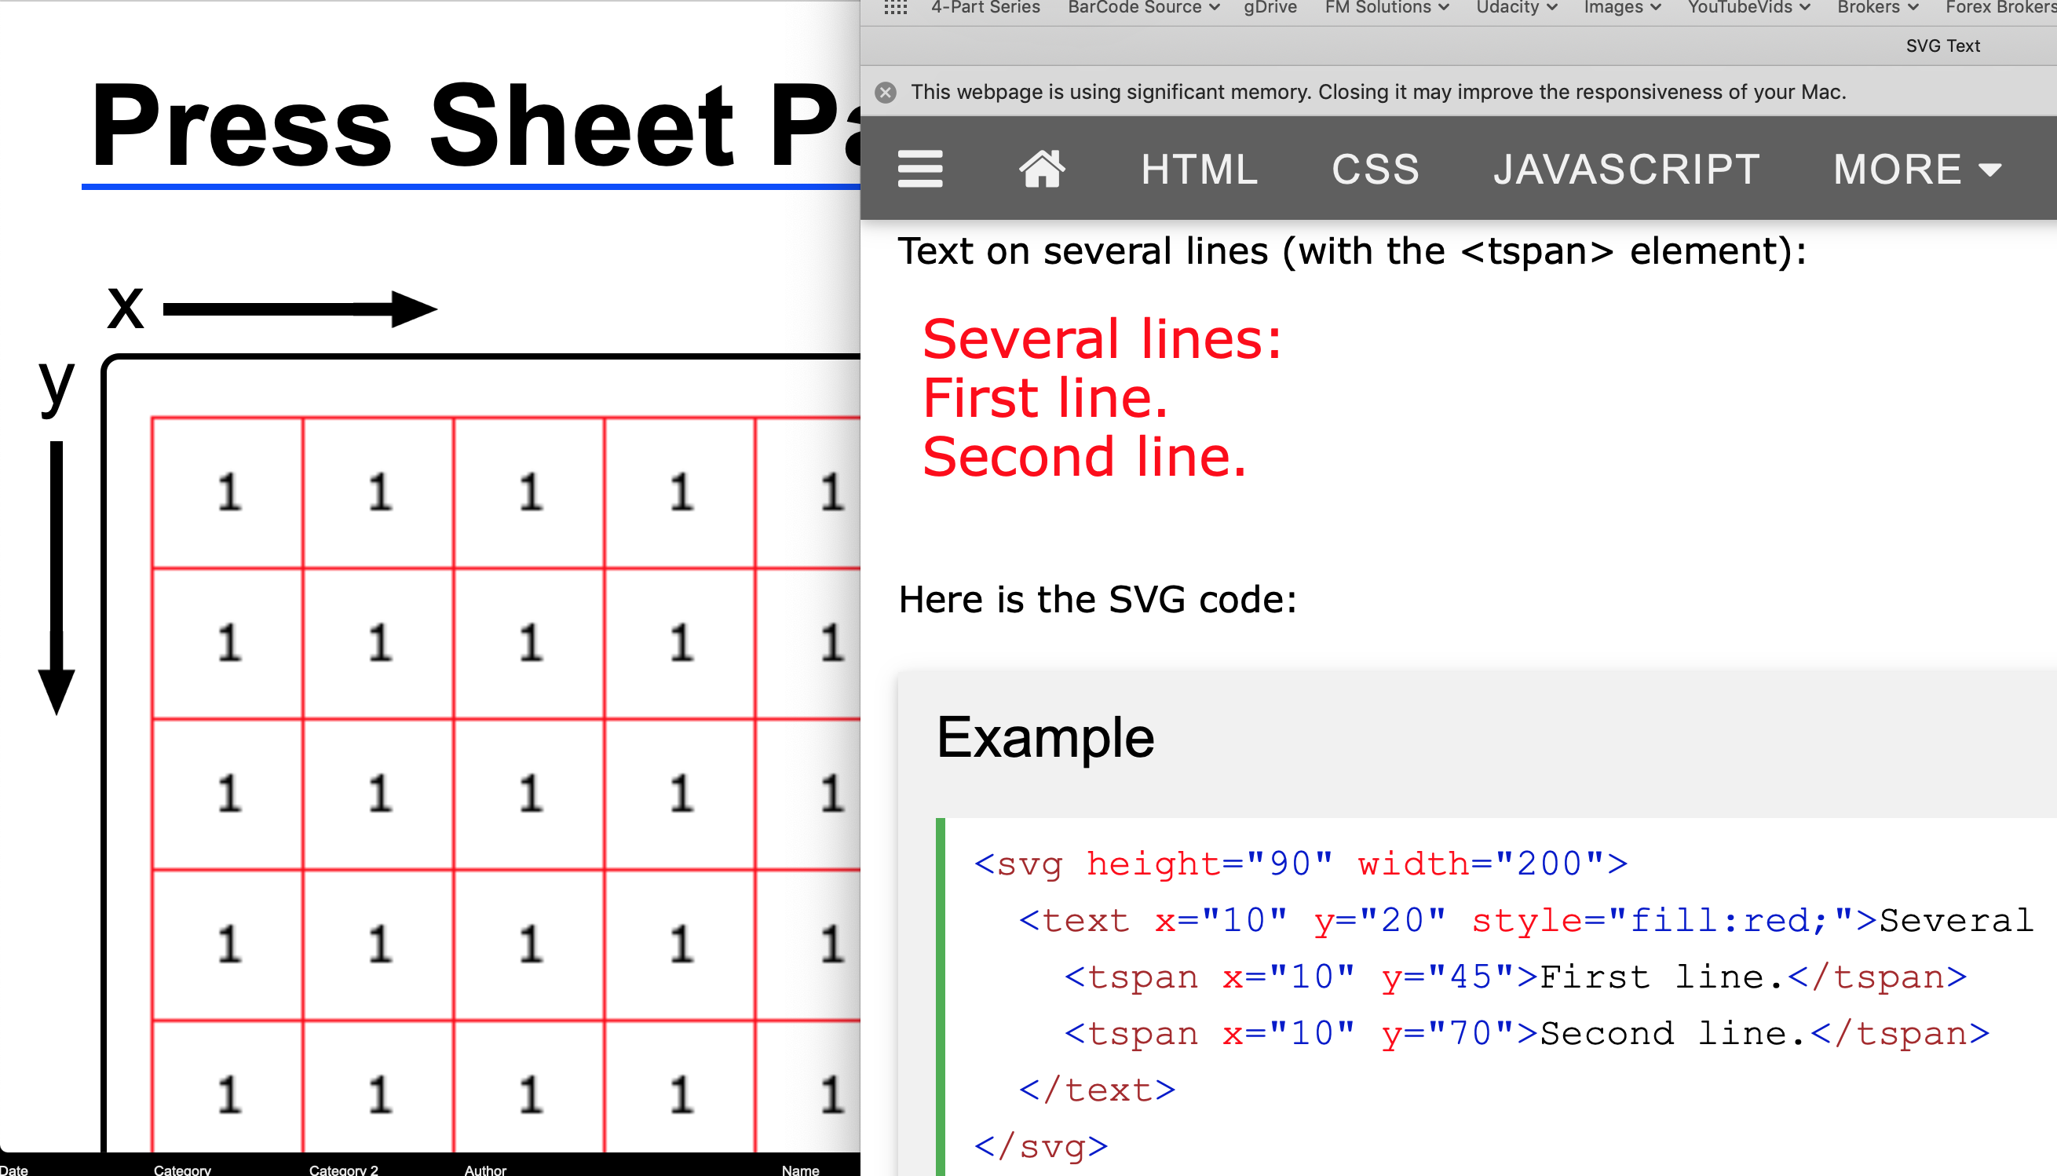Click the 'Text on several lines' paragraph
This screenshot has height=1176, width=2057.
[x=1353, y=251]
